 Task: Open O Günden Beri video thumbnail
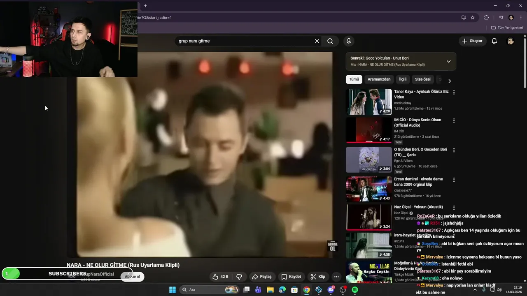coord(369,160)
